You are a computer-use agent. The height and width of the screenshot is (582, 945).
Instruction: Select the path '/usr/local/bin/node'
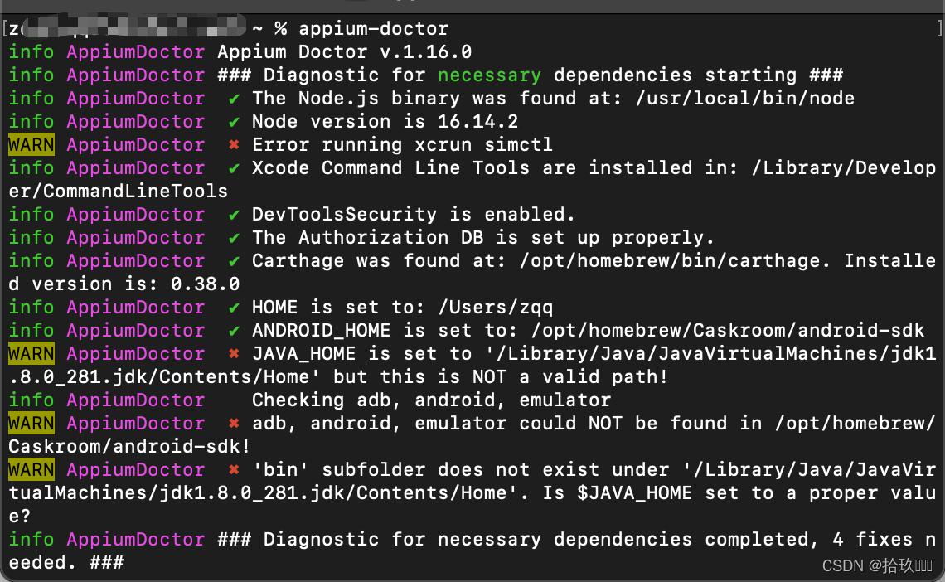[745, 98]
